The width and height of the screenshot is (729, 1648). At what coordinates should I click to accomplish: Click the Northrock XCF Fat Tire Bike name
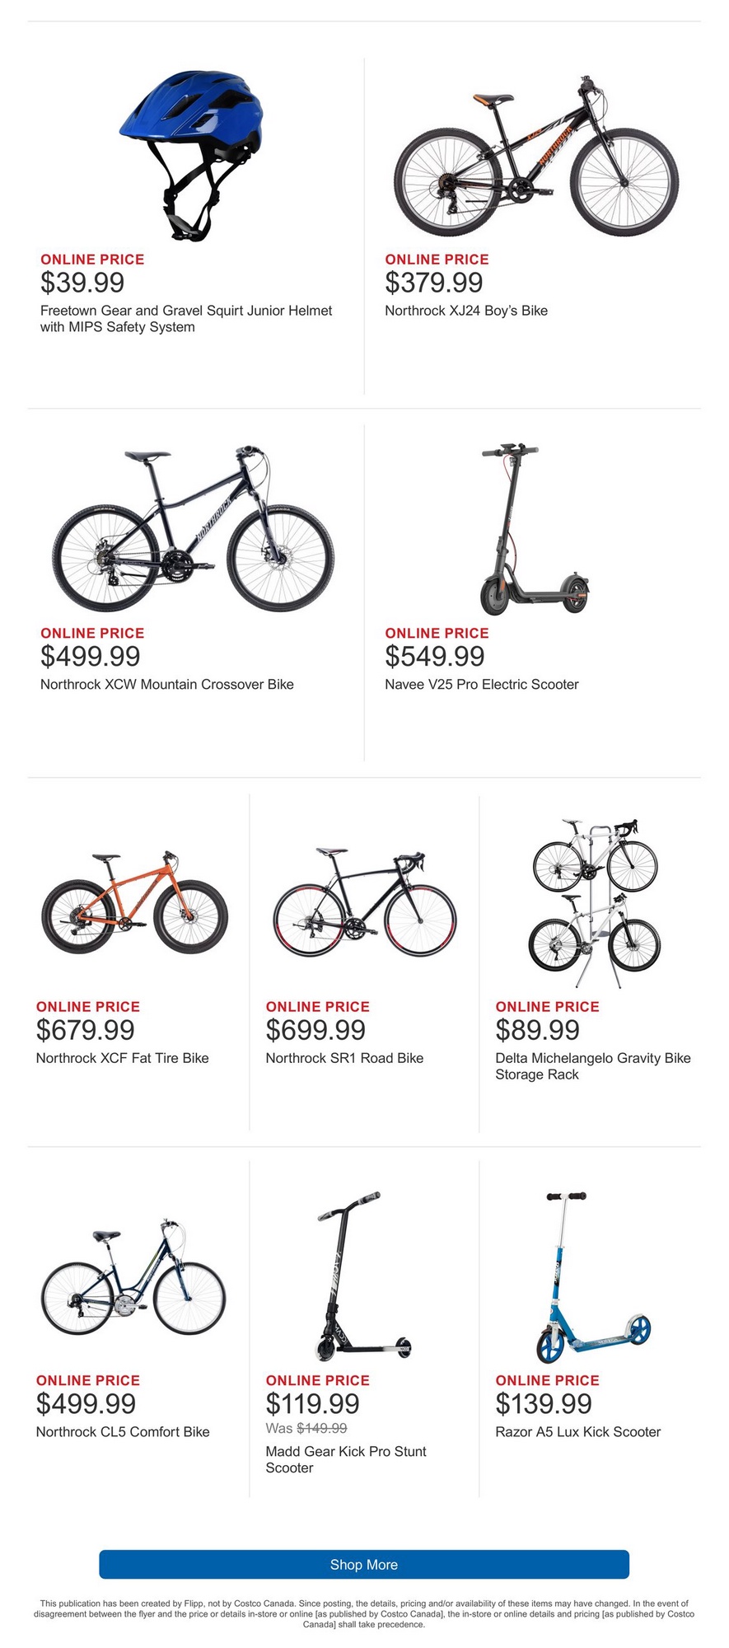pos(123,1058)
